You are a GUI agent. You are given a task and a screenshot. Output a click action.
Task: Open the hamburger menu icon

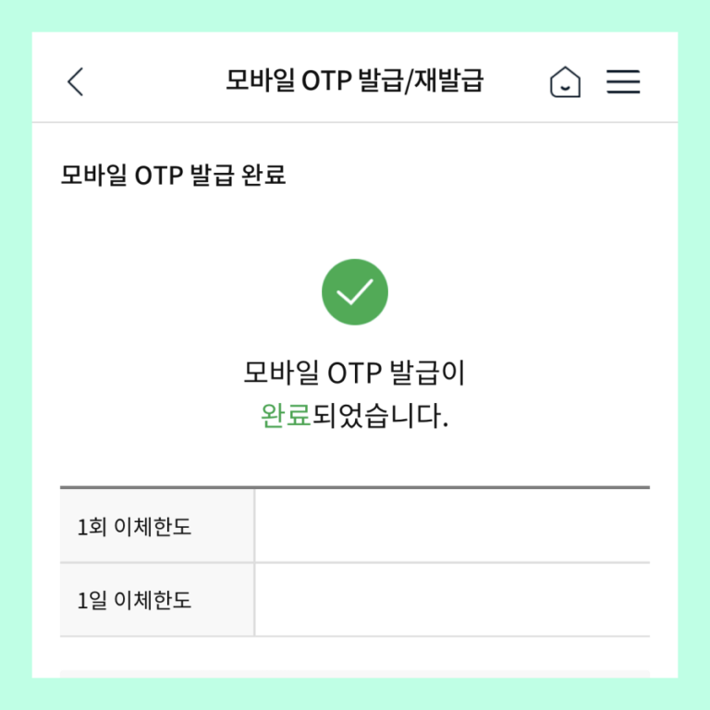[x=623, y=81]
